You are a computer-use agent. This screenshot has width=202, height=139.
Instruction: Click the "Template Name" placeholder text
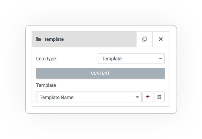(57, 97)
